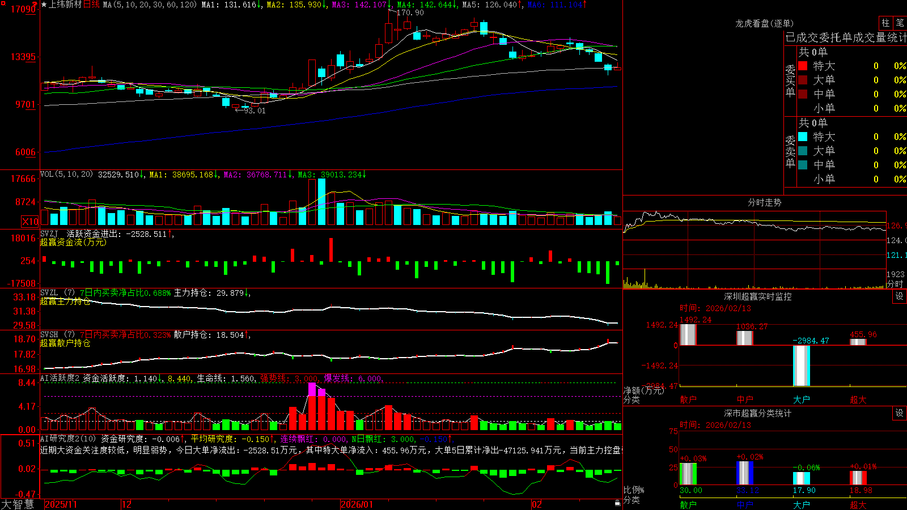
Task: Click the 散户 bar labeled 1492.24
Action: [x=688, y=335]
